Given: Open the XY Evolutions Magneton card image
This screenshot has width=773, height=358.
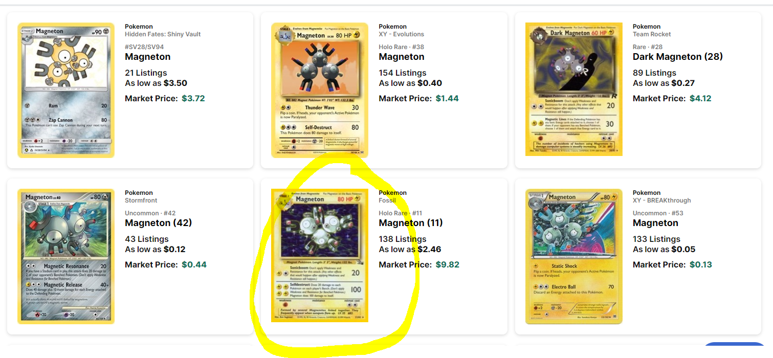Looking at the screenshot, I should pos(320,90).
